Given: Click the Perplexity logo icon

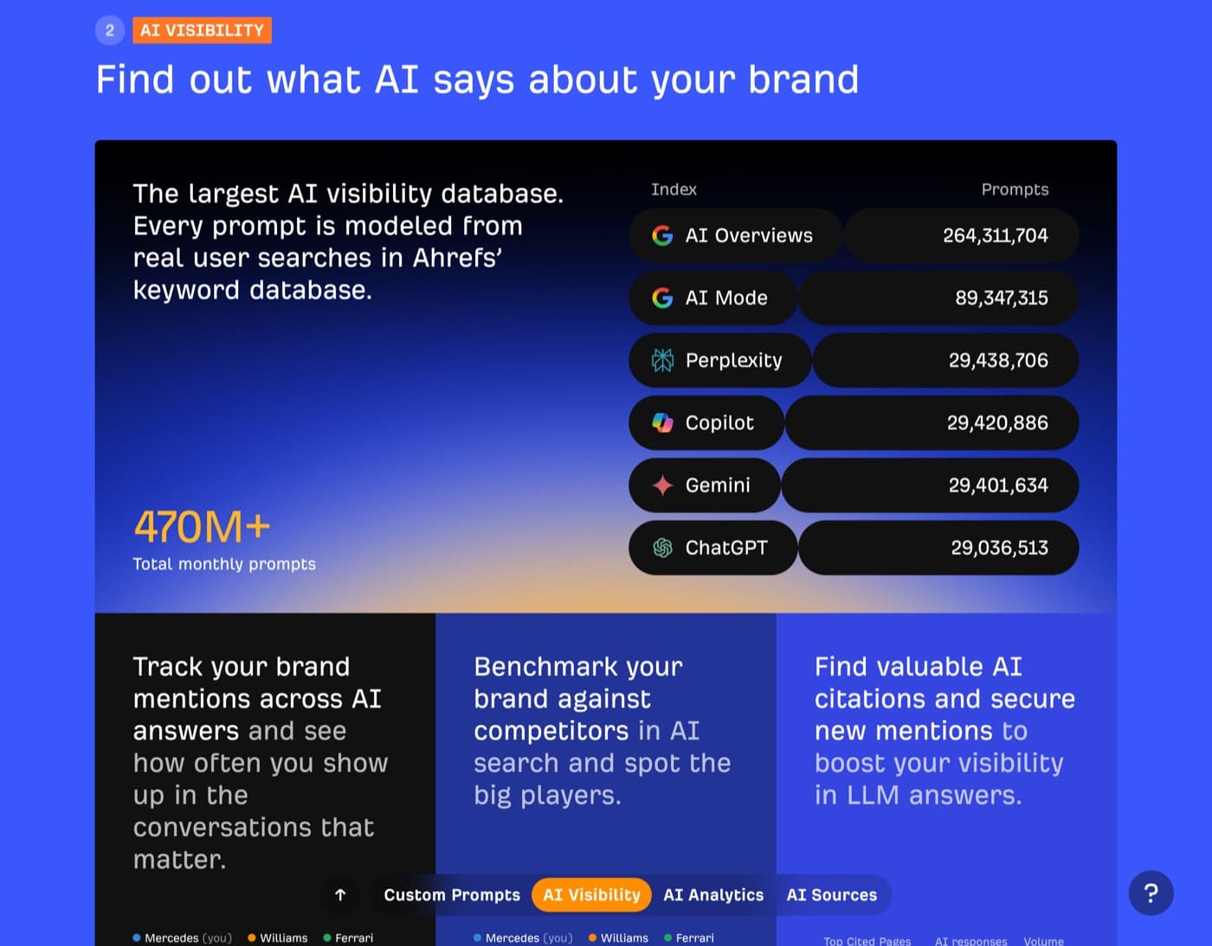Looking at the screenshot, I should pos(662,360).
